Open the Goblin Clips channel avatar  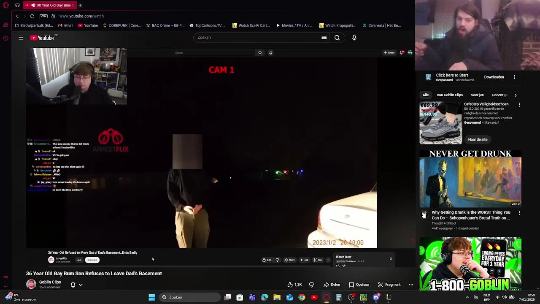(x=31, y=284)
